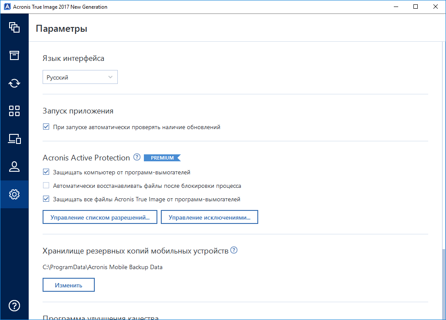Open the interface language dropdown showing Русский
The width and height of the screenshot is (446, 320).
pyautogui.click(x=80, y=77)
